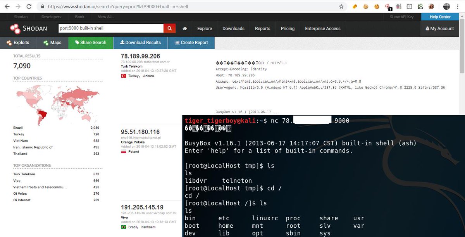465x237 pixels.
Task: Click Show API Key
Action: pos(401,17)
